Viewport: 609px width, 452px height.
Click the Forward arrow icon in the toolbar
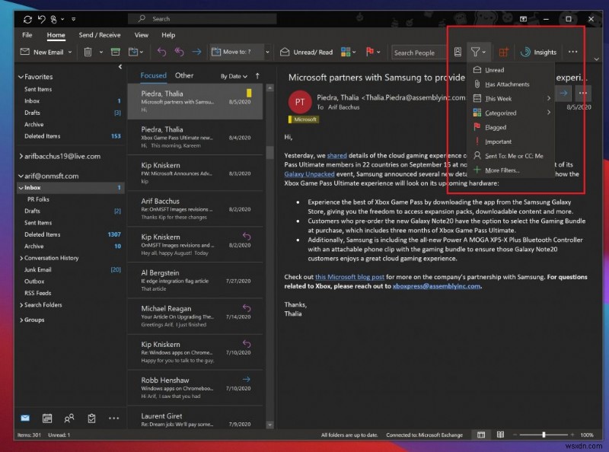tap(196, 53)
